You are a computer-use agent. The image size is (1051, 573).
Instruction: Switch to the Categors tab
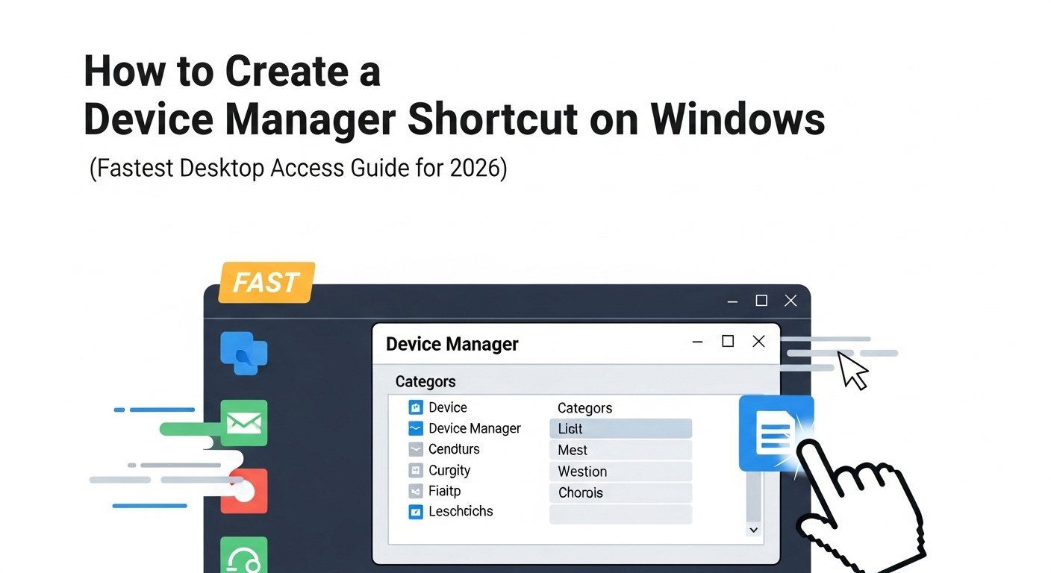(x=425, y=381)
